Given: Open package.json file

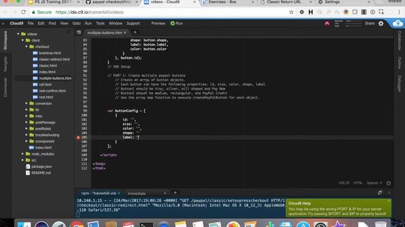Looking at the screenshot, I should pyautogui.click(x=41, y=166).
